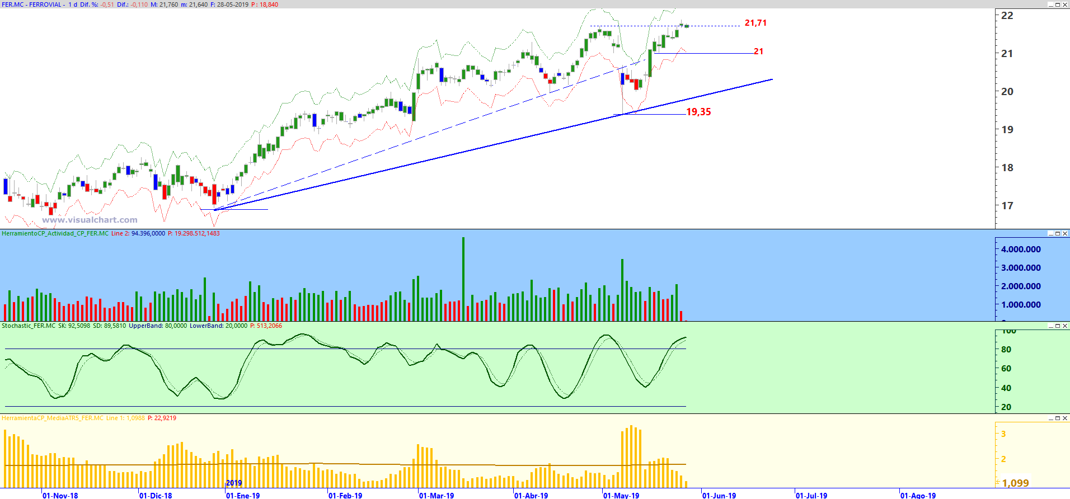Click '40' on the Stochastic axis
1070x499 pixels.
click(1006, 388)
